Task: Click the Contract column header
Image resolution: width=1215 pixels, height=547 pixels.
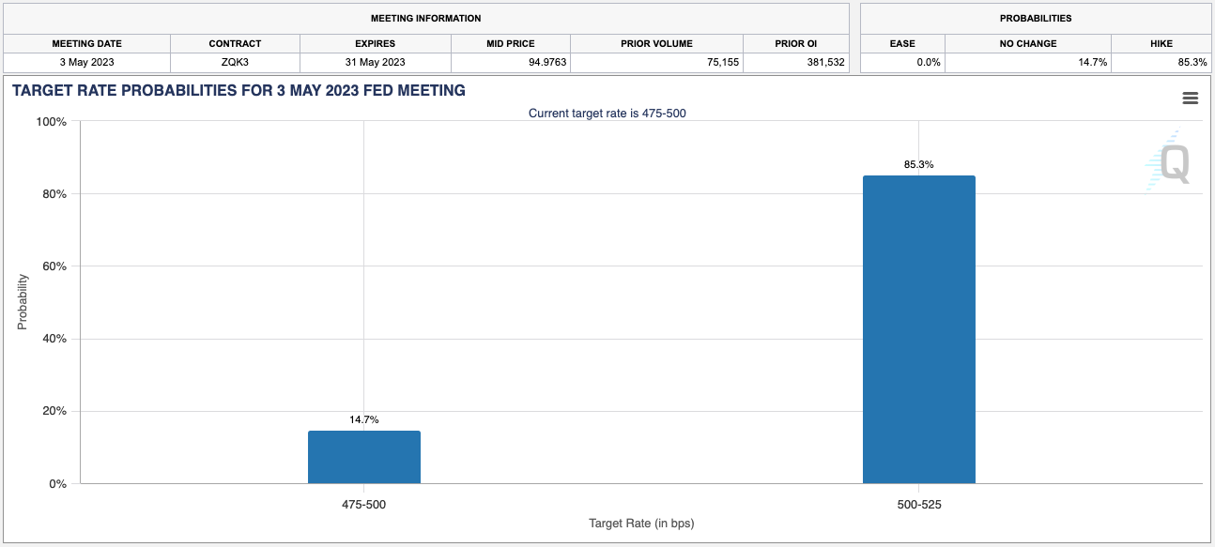Action: pos(235,43)
